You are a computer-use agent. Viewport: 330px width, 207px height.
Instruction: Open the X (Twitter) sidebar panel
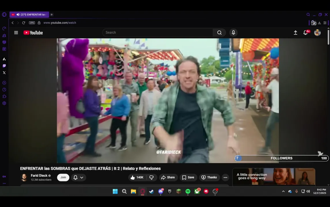click(x=4, y=73)
